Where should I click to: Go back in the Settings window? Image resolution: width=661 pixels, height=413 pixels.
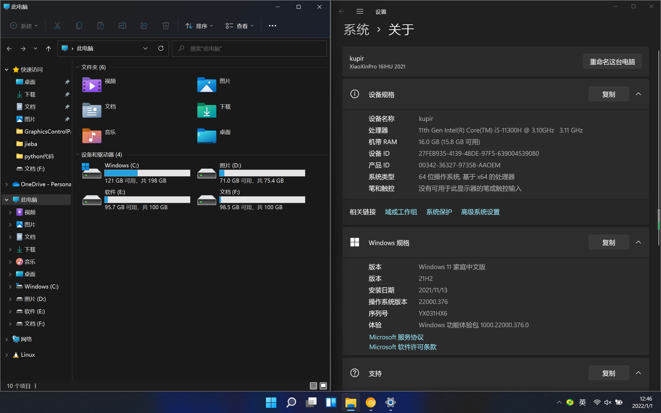coord(342,11)
